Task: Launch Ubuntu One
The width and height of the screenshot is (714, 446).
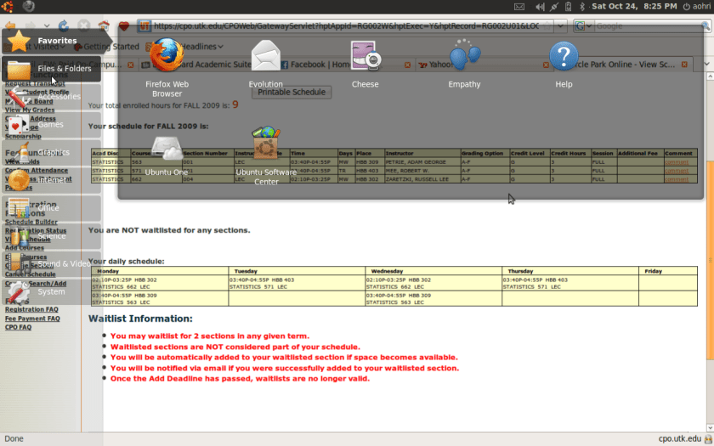Action: (167, 155)
